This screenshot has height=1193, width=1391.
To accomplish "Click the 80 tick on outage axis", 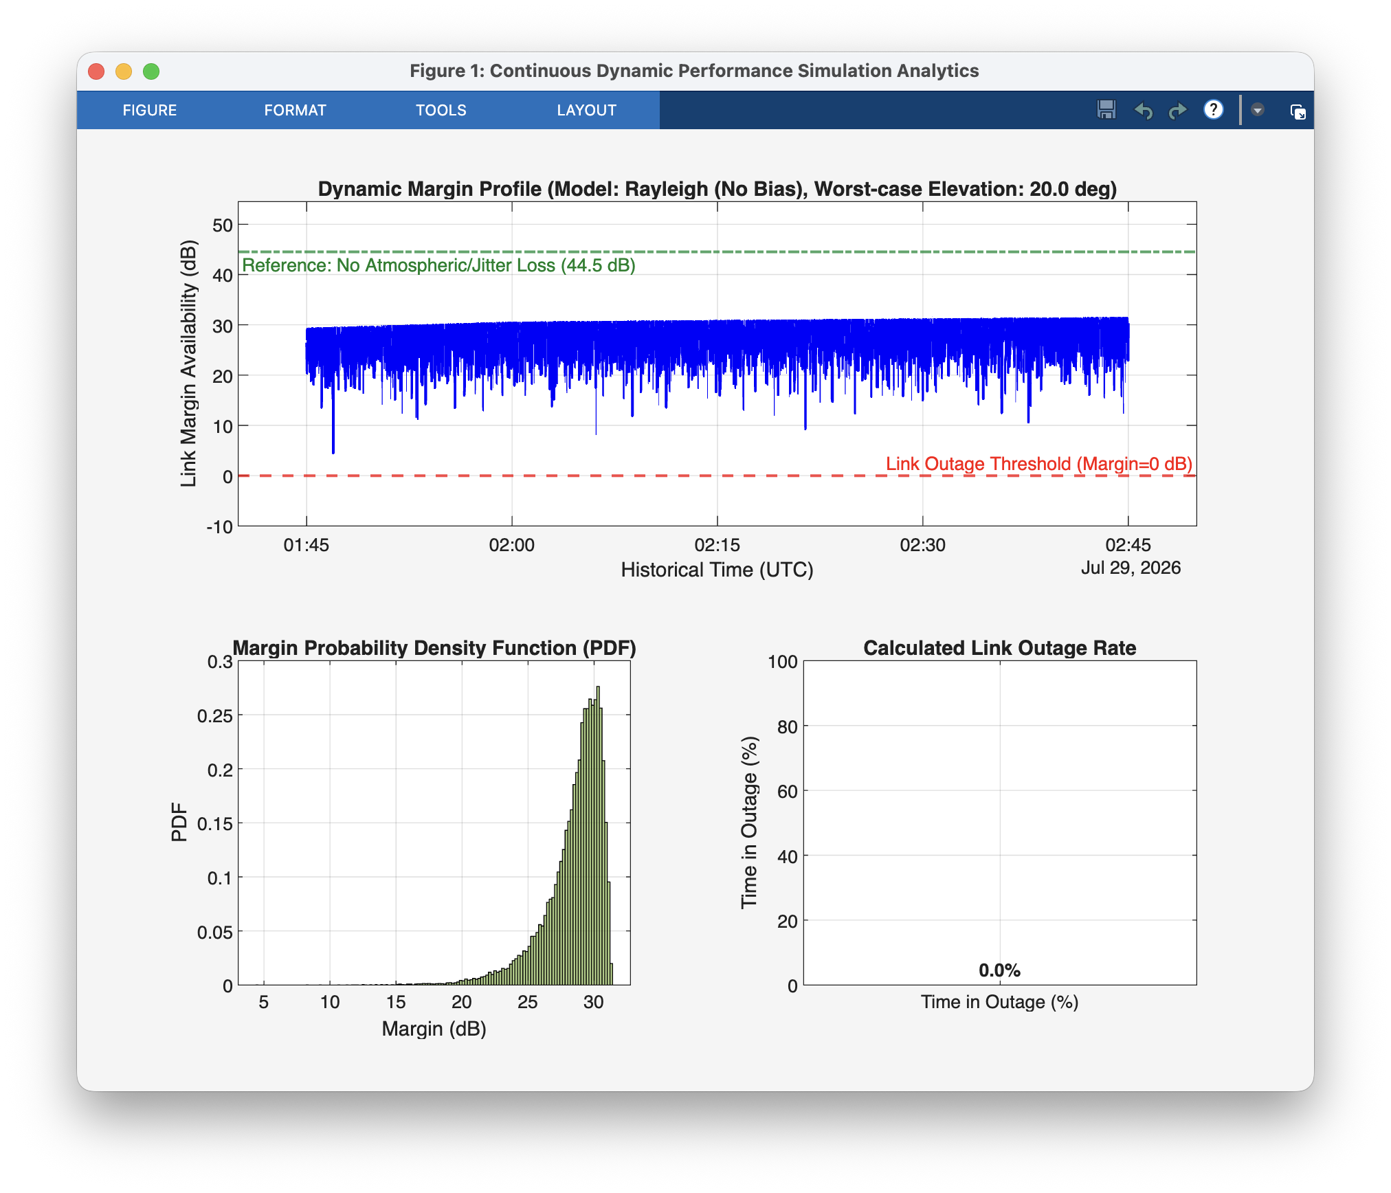I will pos(787,727).
